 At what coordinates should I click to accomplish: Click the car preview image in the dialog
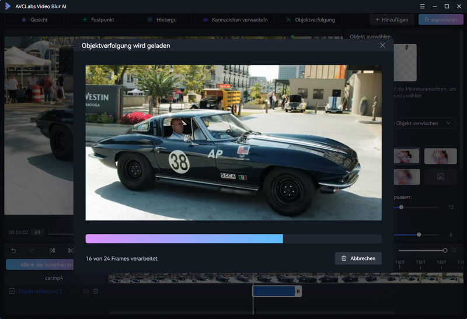pos(233,143)
